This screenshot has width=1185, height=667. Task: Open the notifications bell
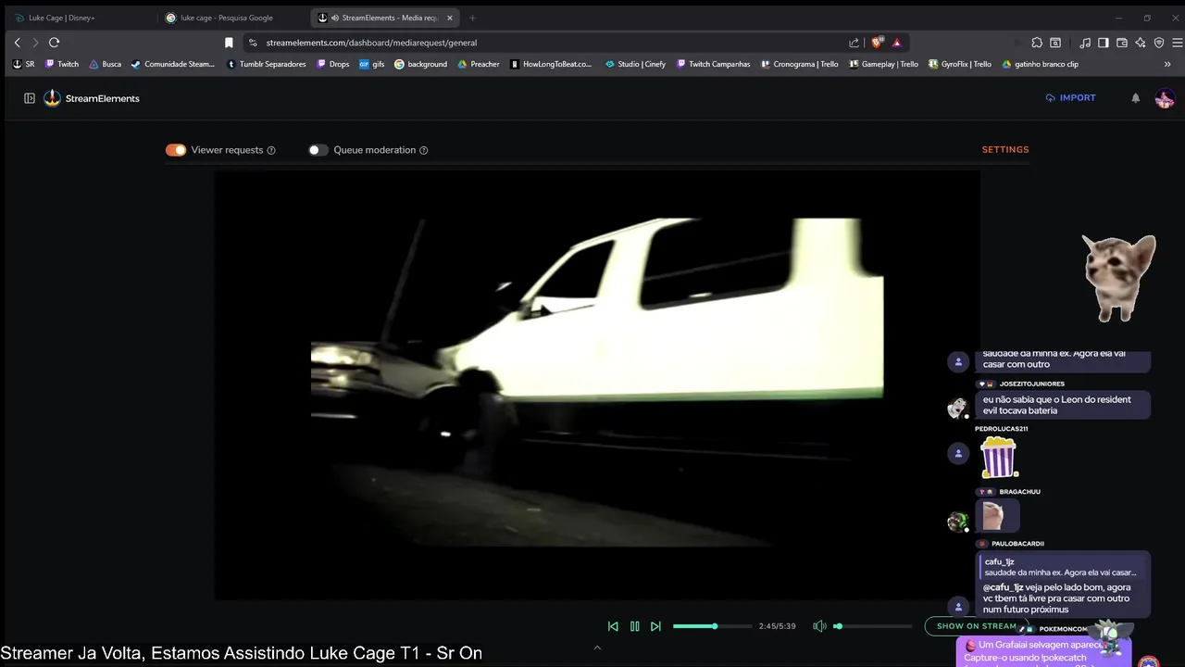pyautogui.click(x=1136, y=98)
